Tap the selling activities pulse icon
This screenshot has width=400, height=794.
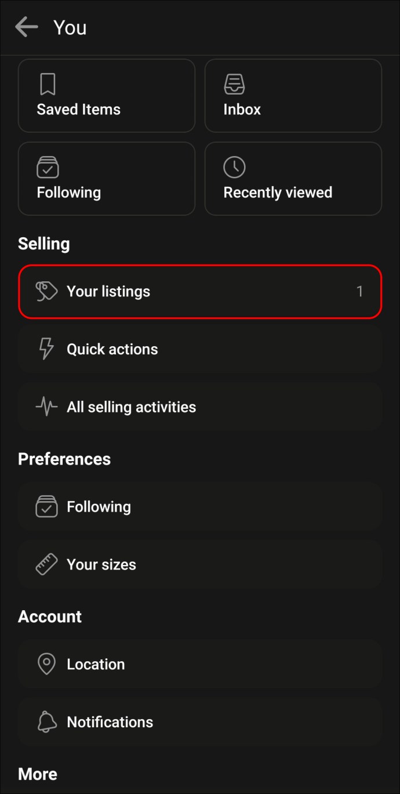click(46, 407)
